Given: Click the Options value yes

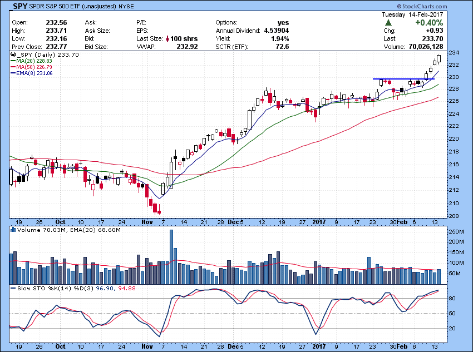Looking at the screenshot, I should pos(283,23).
